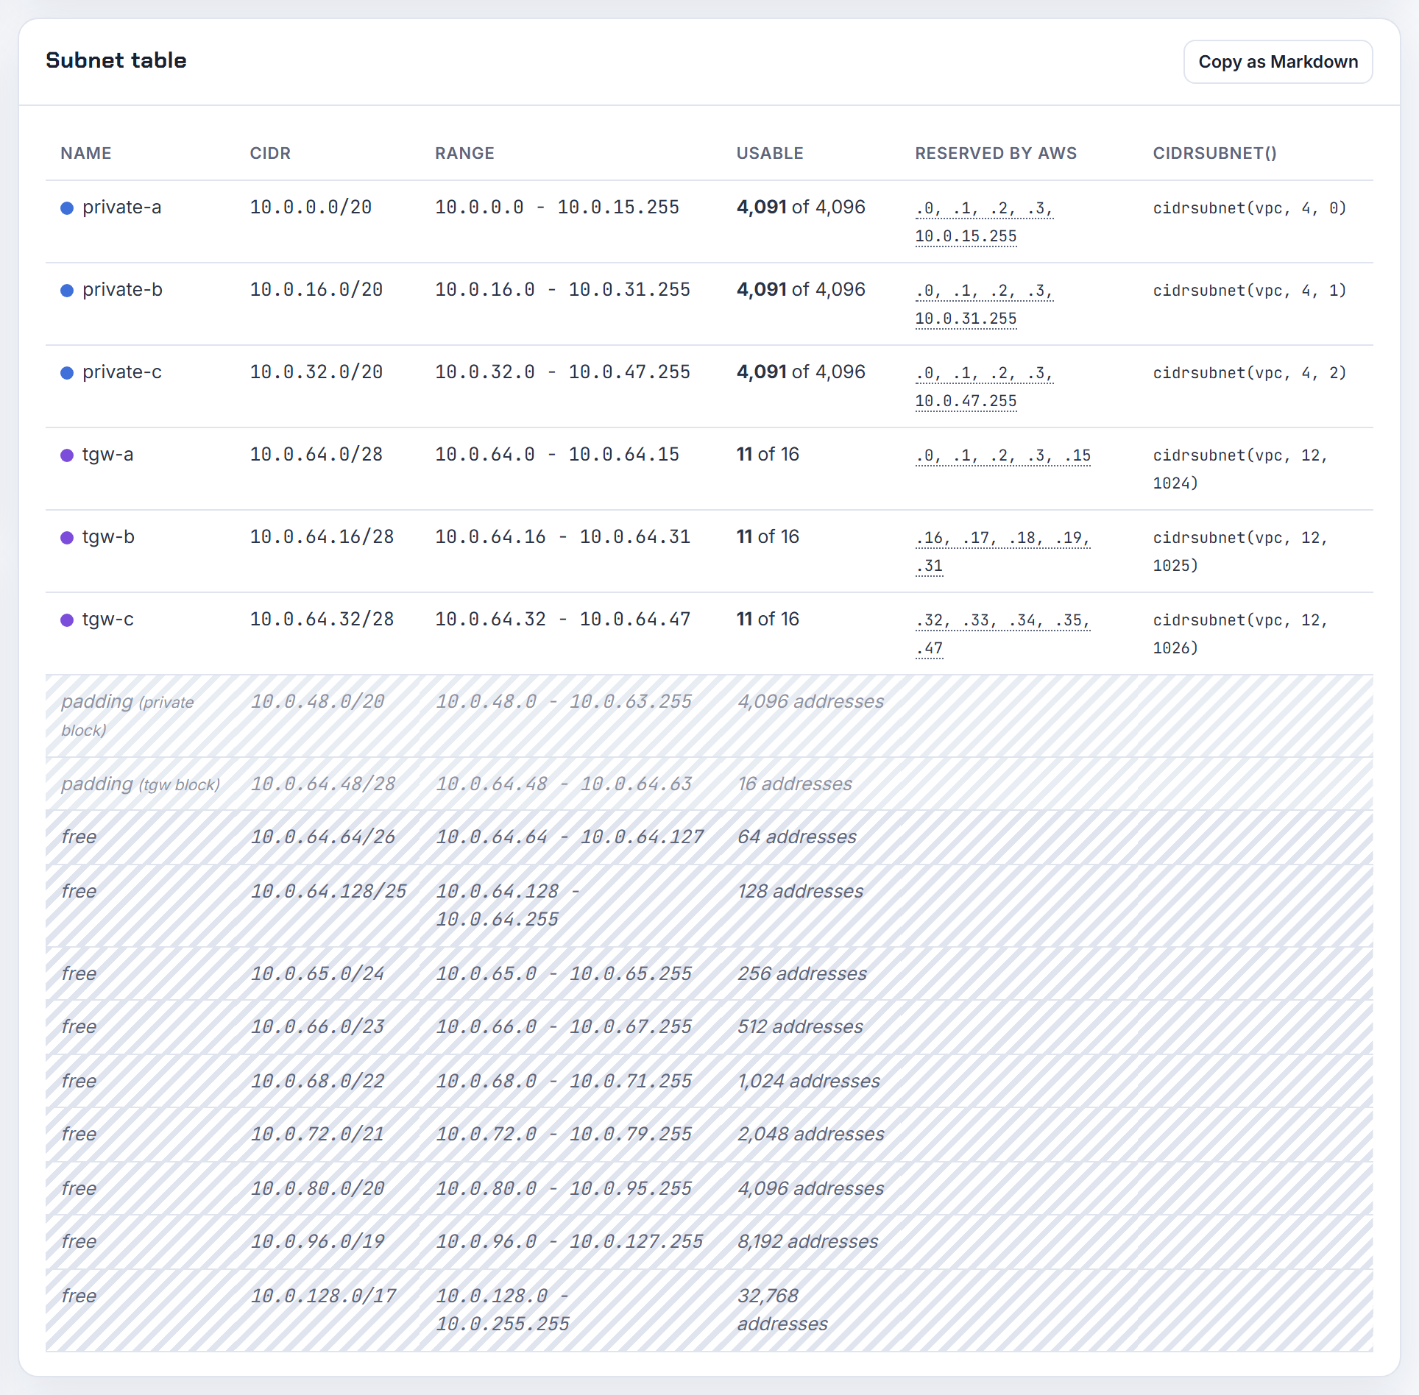
Task: Click the free CIDR 10.0.64.64/26
Action: tap(323, 837)
